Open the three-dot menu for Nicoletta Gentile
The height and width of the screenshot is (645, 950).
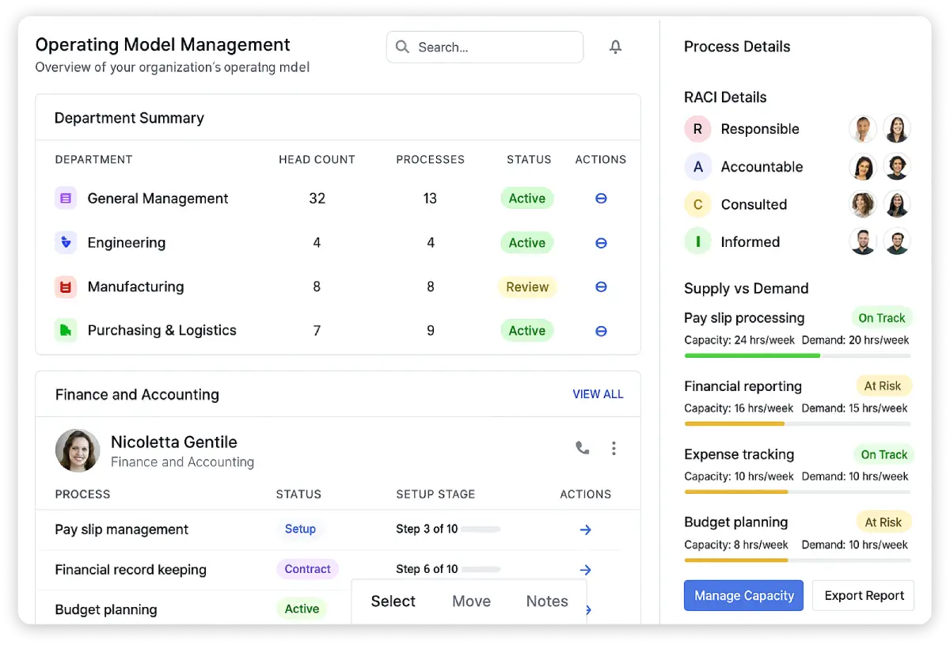614,449
